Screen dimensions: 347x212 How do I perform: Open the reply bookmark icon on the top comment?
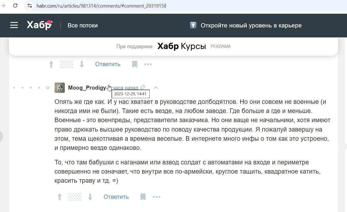[134, 64]
